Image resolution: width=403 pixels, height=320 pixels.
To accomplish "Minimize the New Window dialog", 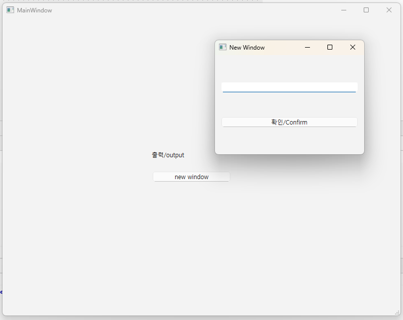I will pos(307,47).
